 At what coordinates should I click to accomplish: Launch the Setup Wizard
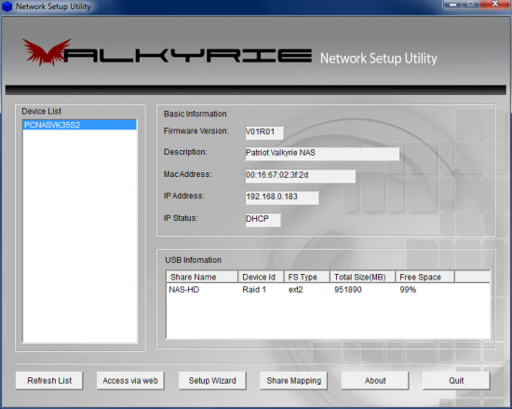point(212,380)
